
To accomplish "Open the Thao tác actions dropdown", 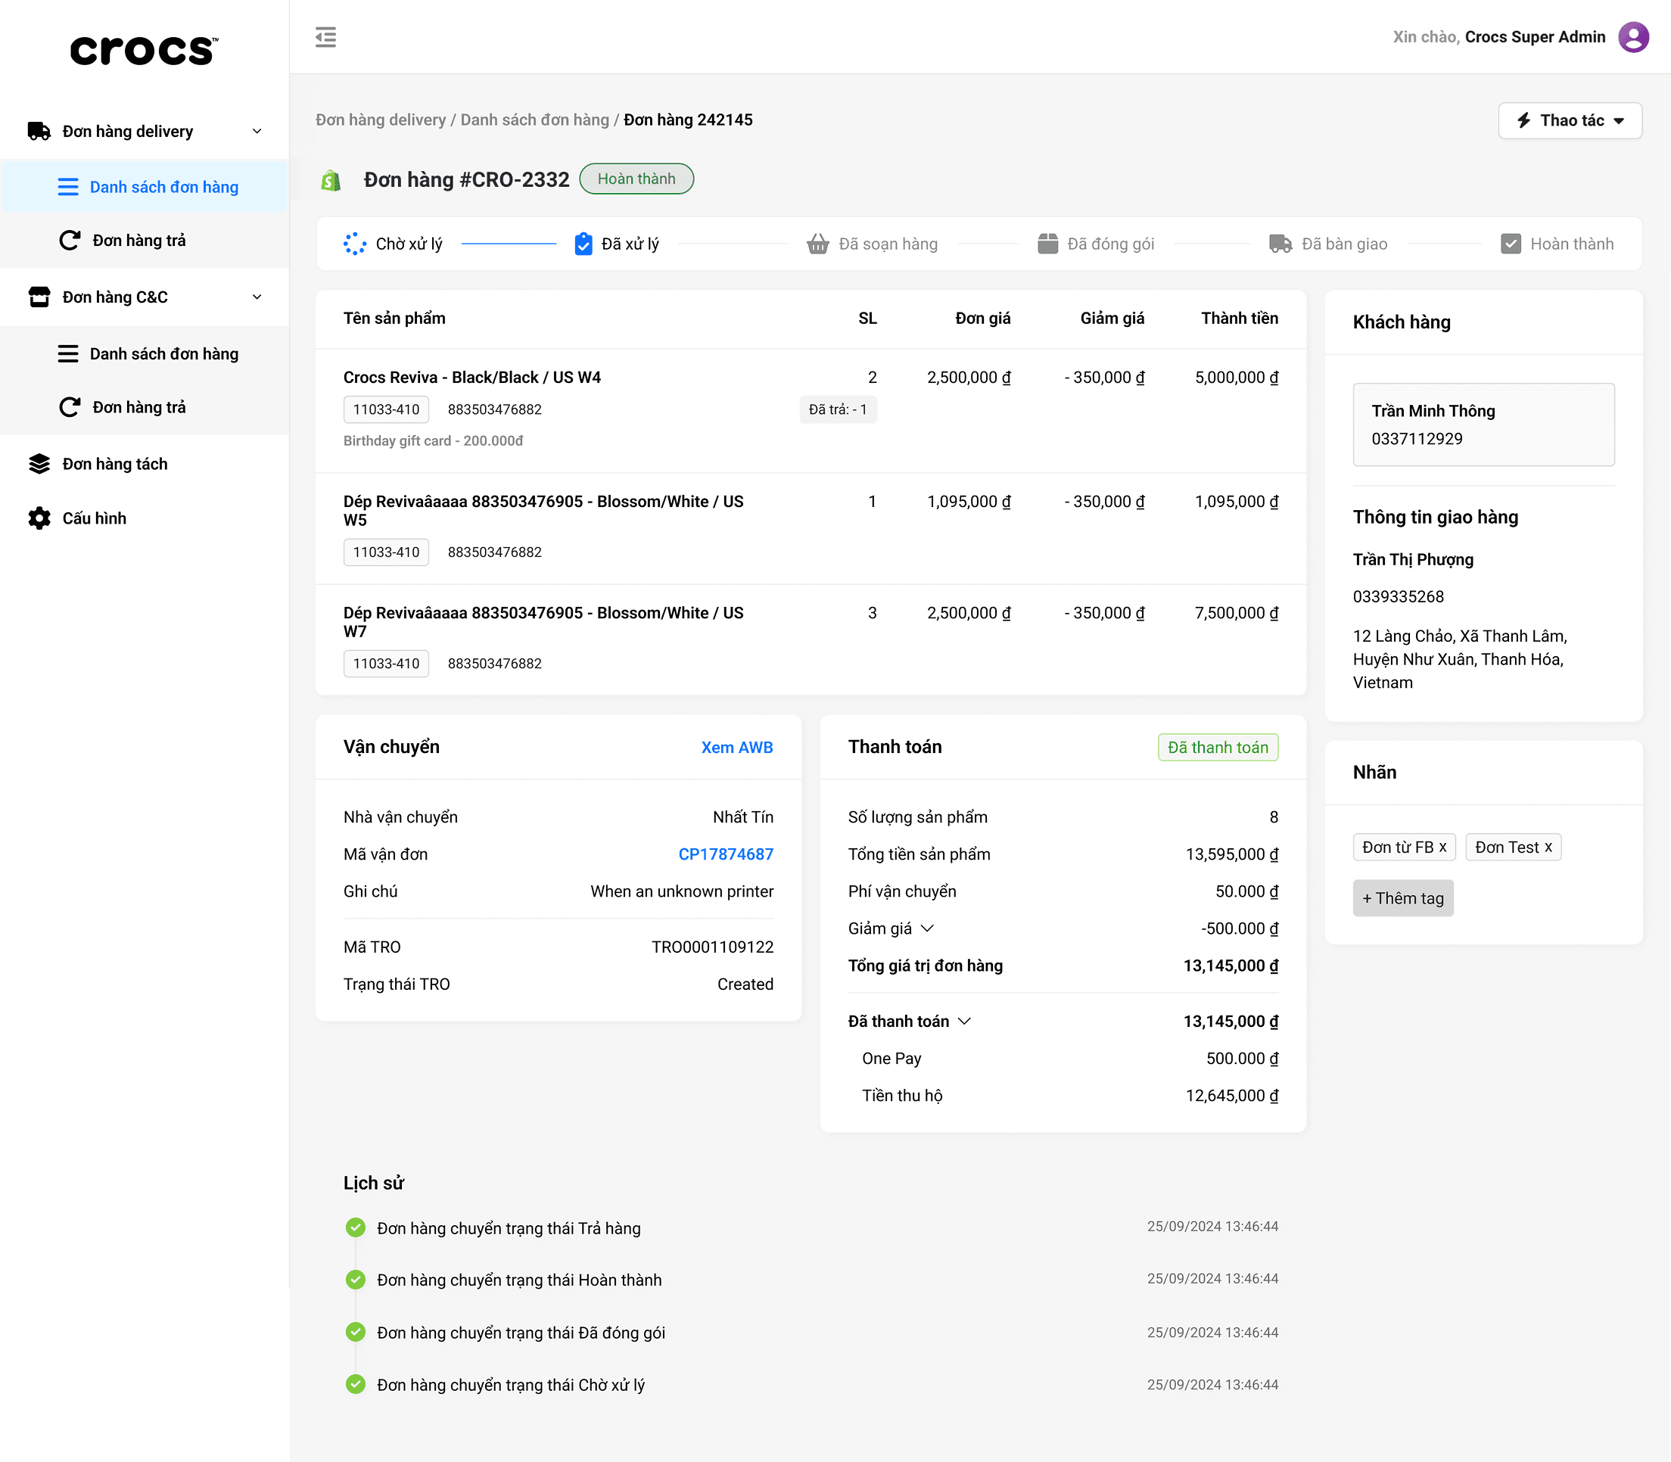I will pyautogui.click(x=1570, y=121).
